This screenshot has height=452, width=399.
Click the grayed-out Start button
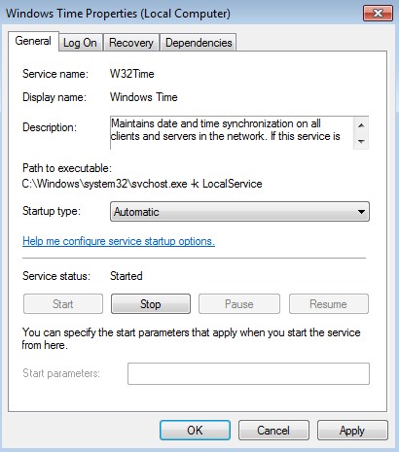tap(63, 304)
